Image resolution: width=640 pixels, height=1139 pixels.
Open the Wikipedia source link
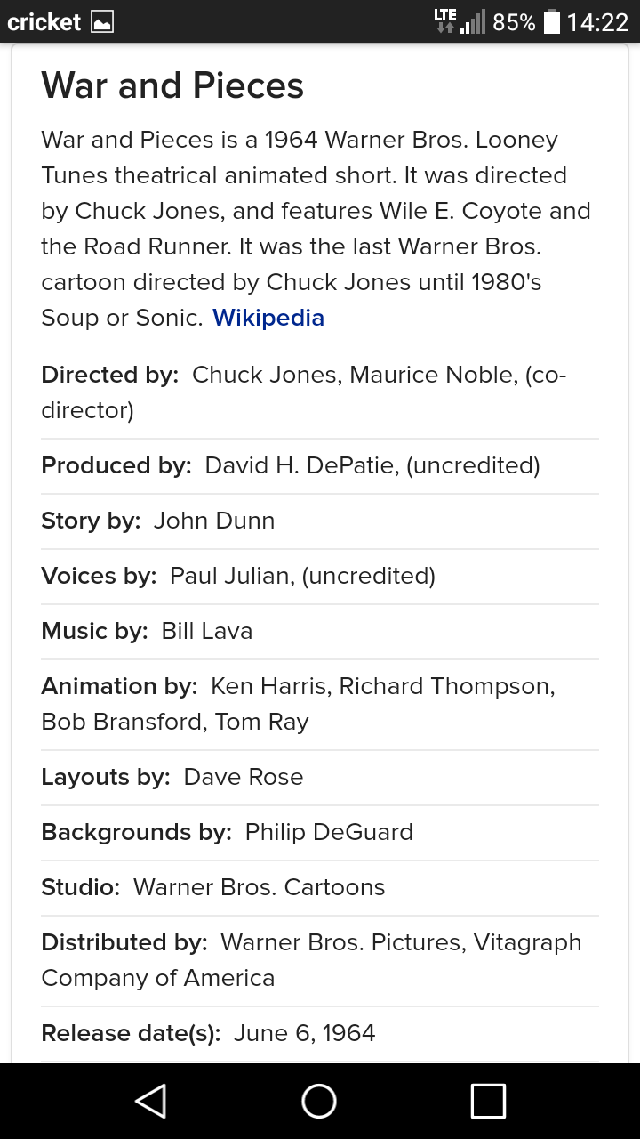click(x=268, y=318)
